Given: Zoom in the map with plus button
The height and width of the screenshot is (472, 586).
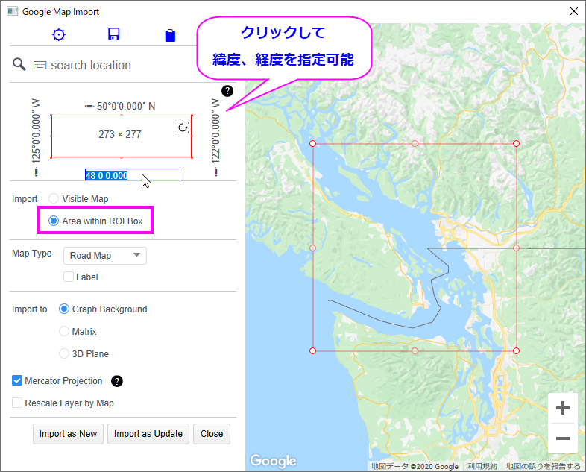Looking at the screenshot, I should (x=563, y=408).
